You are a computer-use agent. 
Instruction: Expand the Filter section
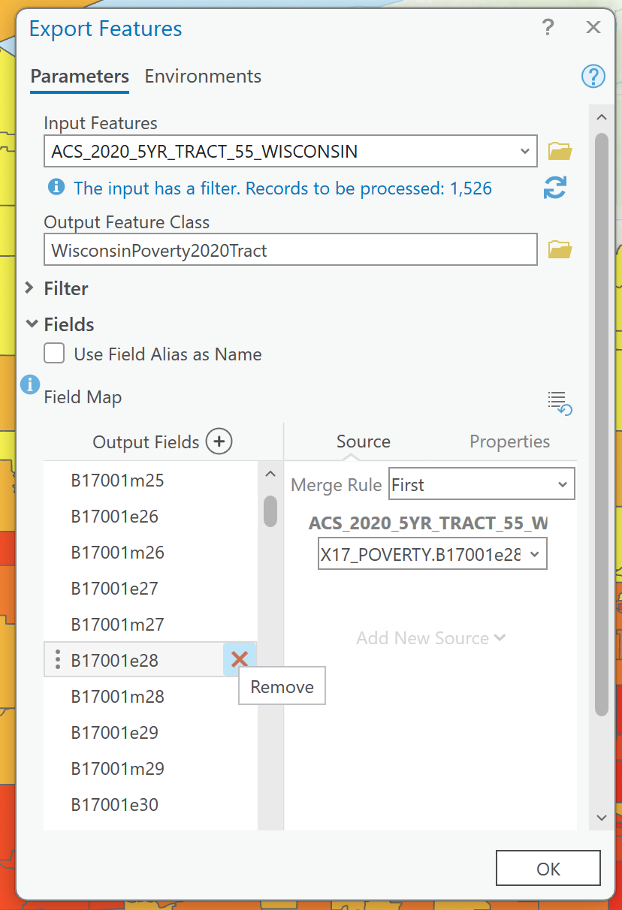coord(30,288)
